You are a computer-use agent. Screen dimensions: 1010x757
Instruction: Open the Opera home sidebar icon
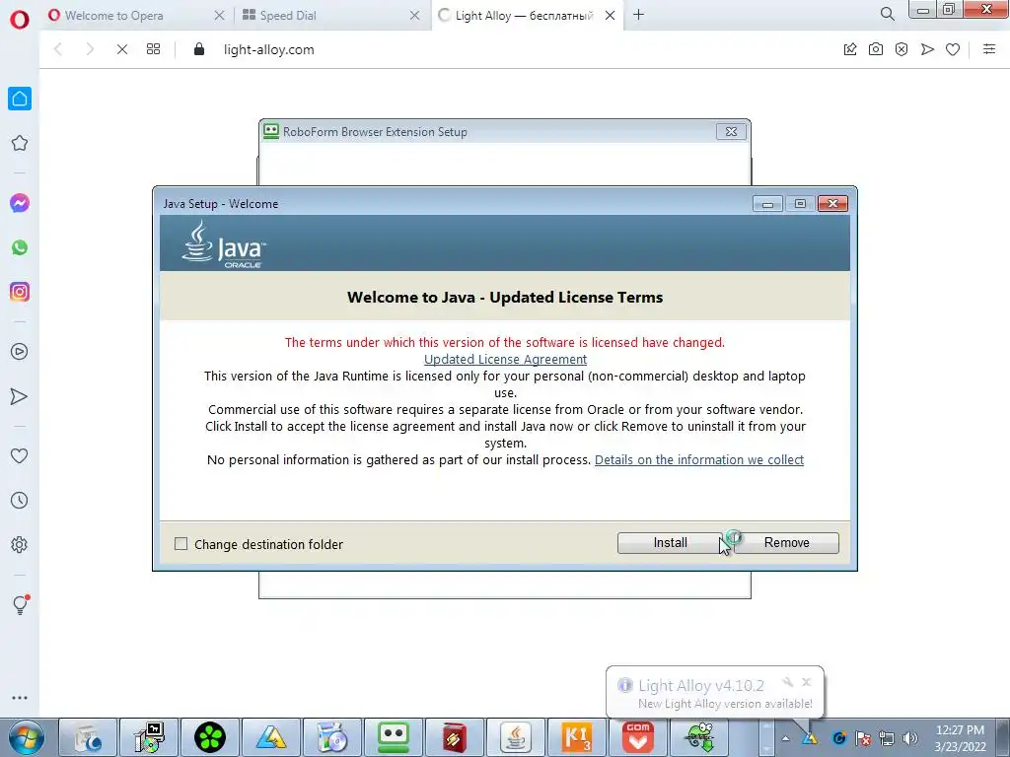click(x=20, y=99)
